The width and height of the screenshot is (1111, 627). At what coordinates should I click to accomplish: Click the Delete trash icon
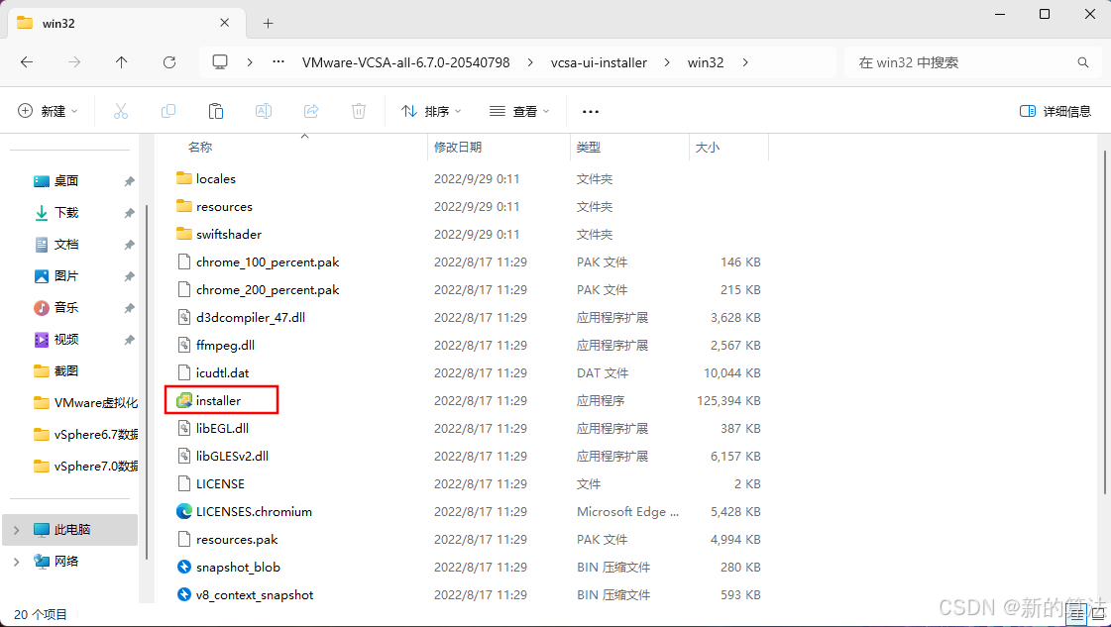coord(359,111)
